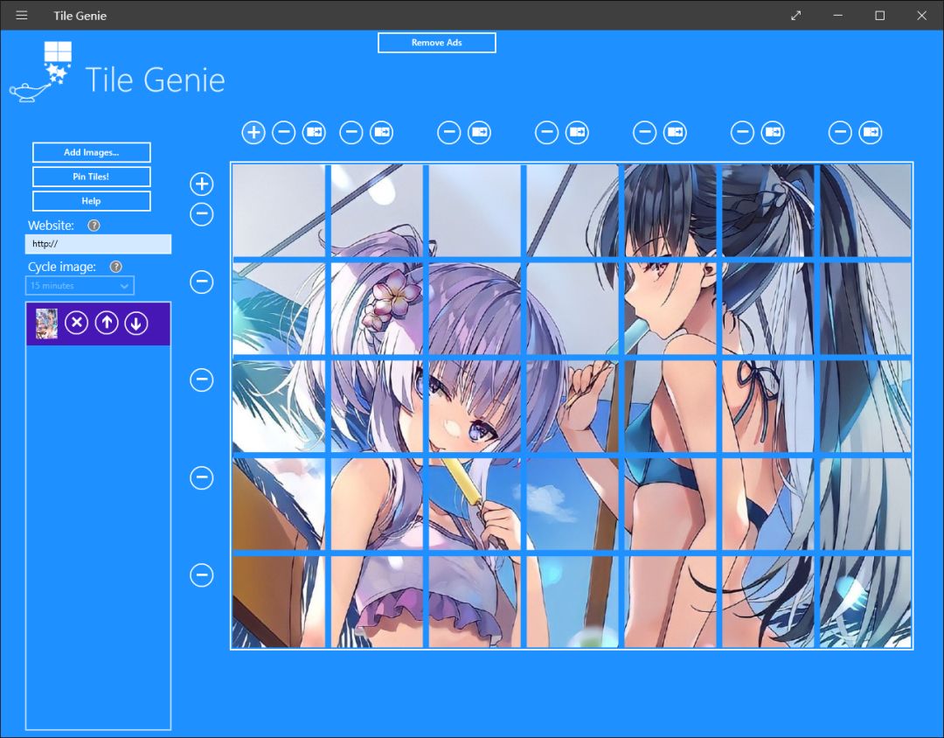The image size is (944, 738).
Task: Click the second column's wide-tile arrow icon
Action: 382,132
